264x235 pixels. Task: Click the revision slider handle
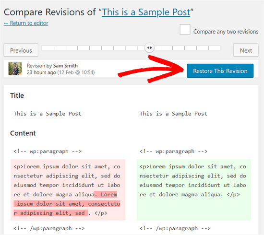click(149, 48)
